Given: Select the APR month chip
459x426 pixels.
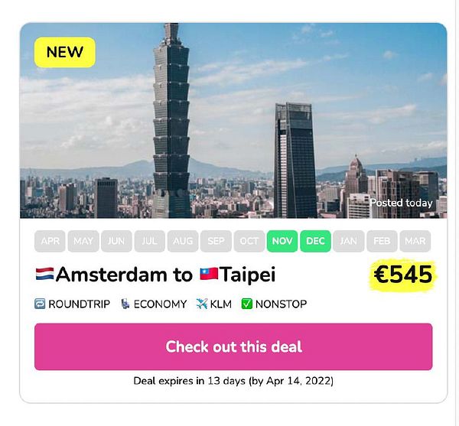Looking at the screenshot, I should (x=50, y=241).
